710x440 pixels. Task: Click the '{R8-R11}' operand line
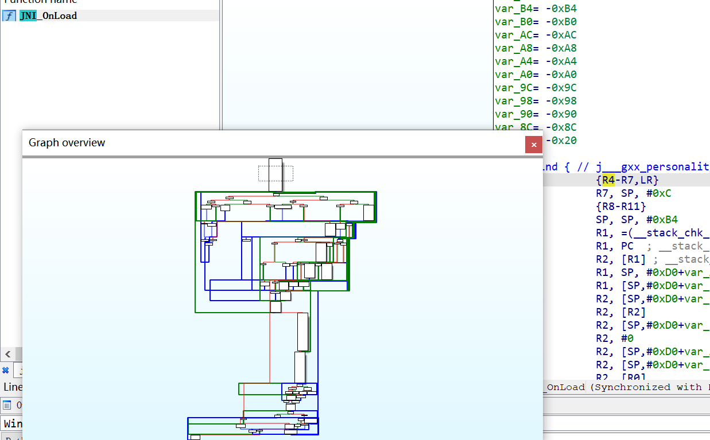(x=621, y=207)
